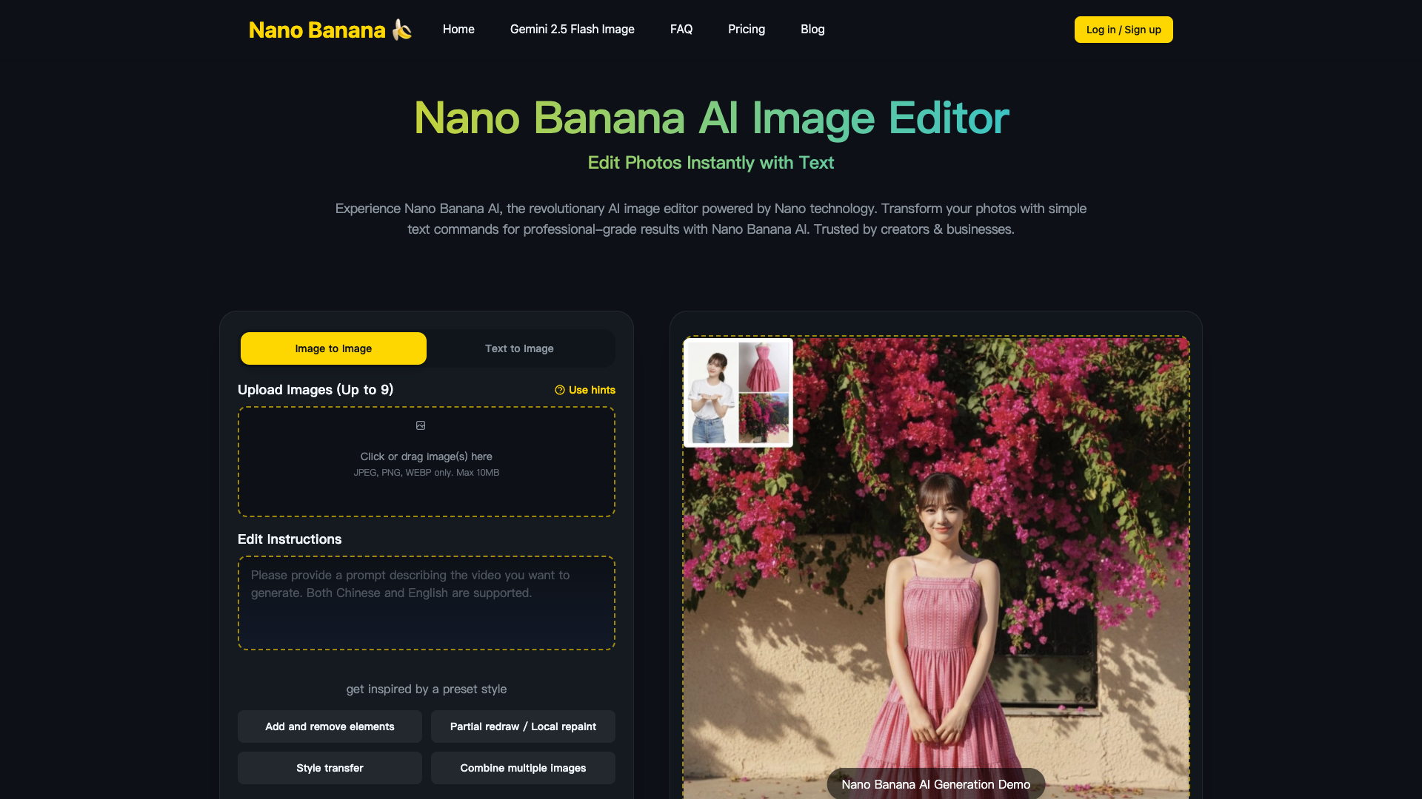Click the Log in / Sign up button
Viewport: 1422px width, 799px height.
click(x=1123, y=30)
